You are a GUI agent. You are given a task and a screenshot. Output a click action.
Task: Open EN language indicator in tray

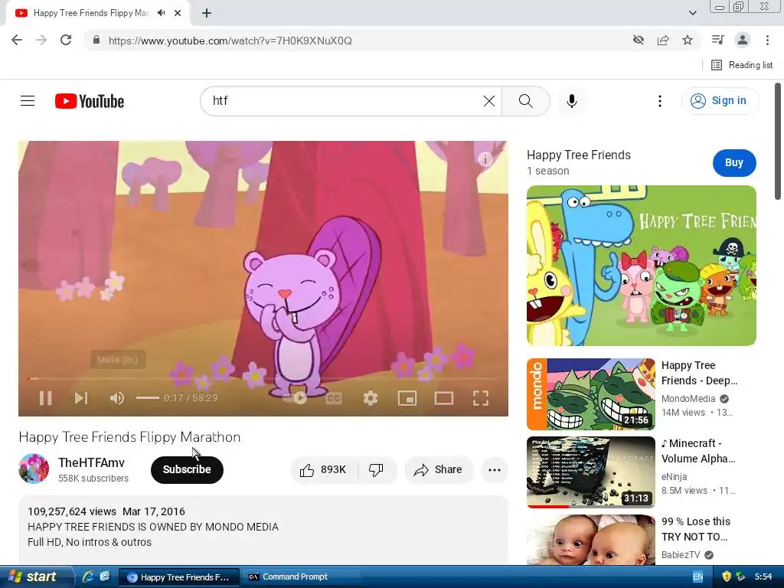pos(698,577)
